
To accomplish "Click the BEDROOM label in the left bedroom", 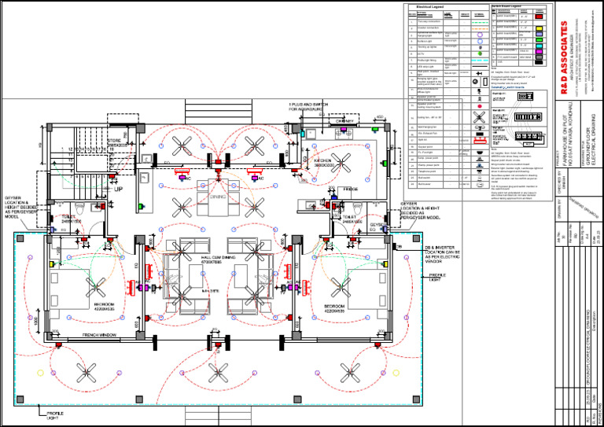I will tap(104, 304).
